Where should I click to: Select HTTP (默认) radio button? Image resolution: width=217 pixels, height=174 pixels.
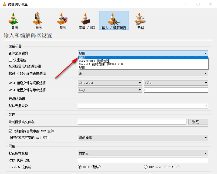click(x=80, y=167)
